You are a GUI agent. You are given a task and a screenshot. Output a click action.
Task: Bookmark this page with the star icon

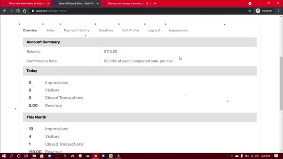(x=249, y=11)
